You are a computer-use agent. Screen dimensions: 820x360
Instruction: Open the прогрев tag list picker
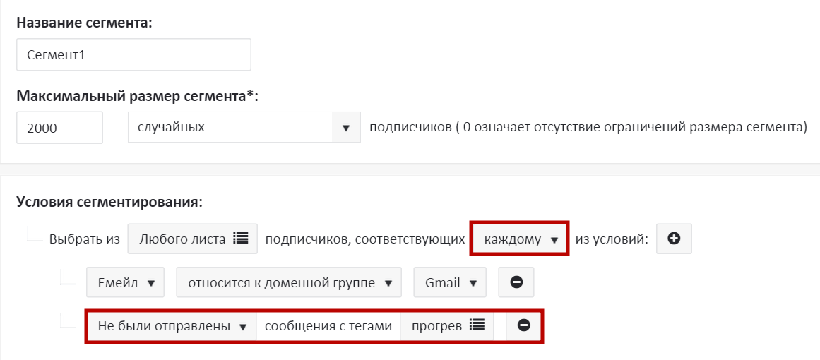(446, 325)
